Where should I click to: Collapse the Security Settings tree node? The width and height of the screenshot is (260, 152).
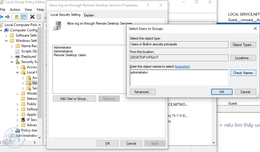[12, 62]
